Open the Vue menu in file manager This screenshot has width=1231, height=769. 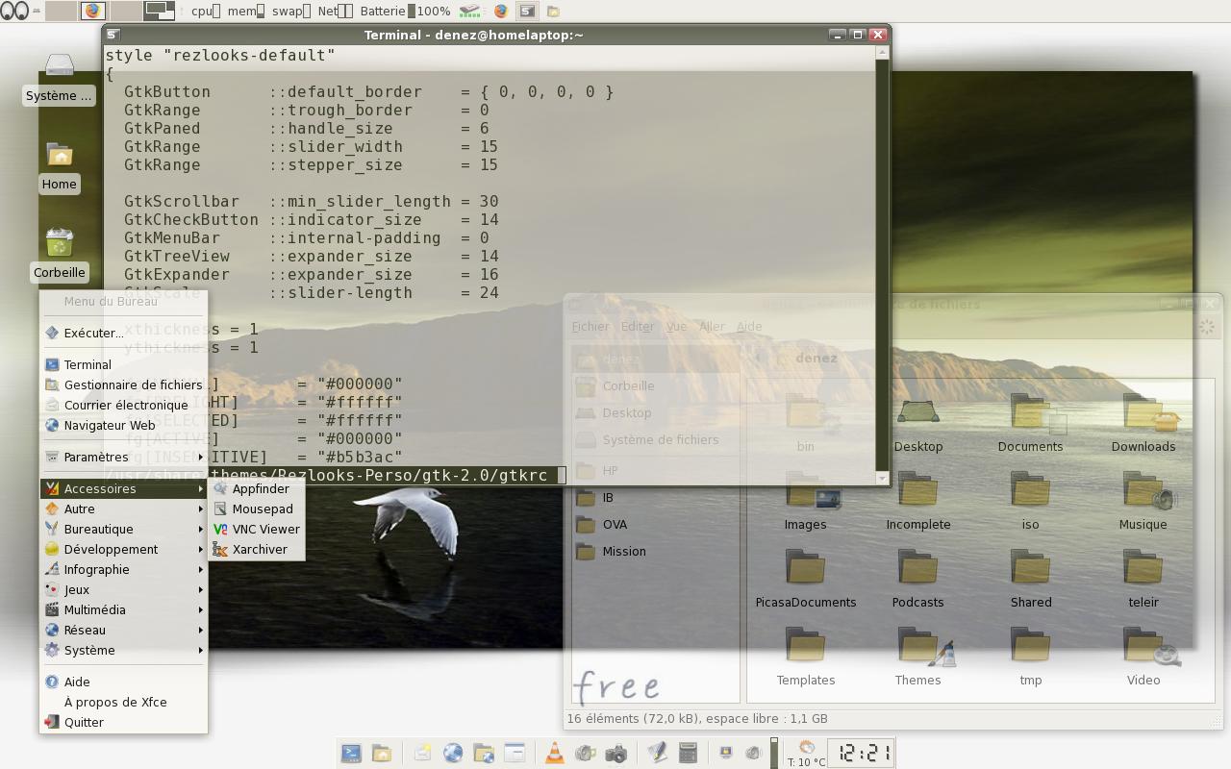(677, 326)
